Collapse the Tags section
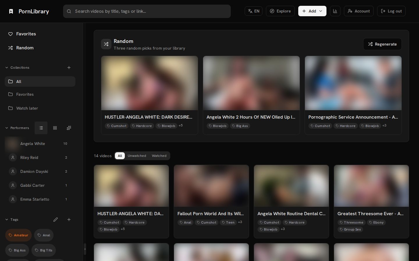This screenshot has width=419, height=261. (12, 220)
